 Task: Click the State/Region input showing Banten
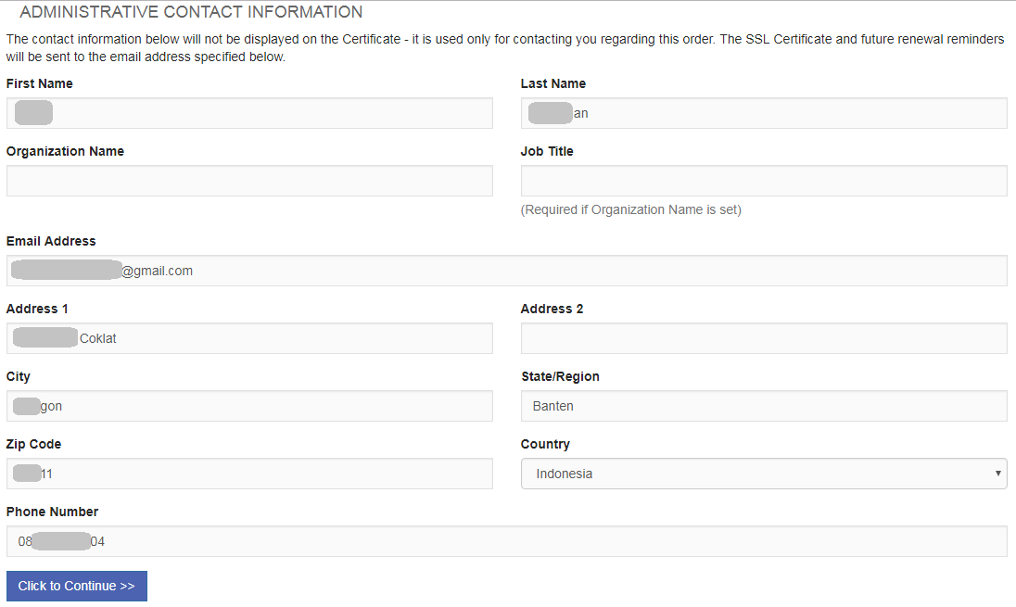pos(763,405)
